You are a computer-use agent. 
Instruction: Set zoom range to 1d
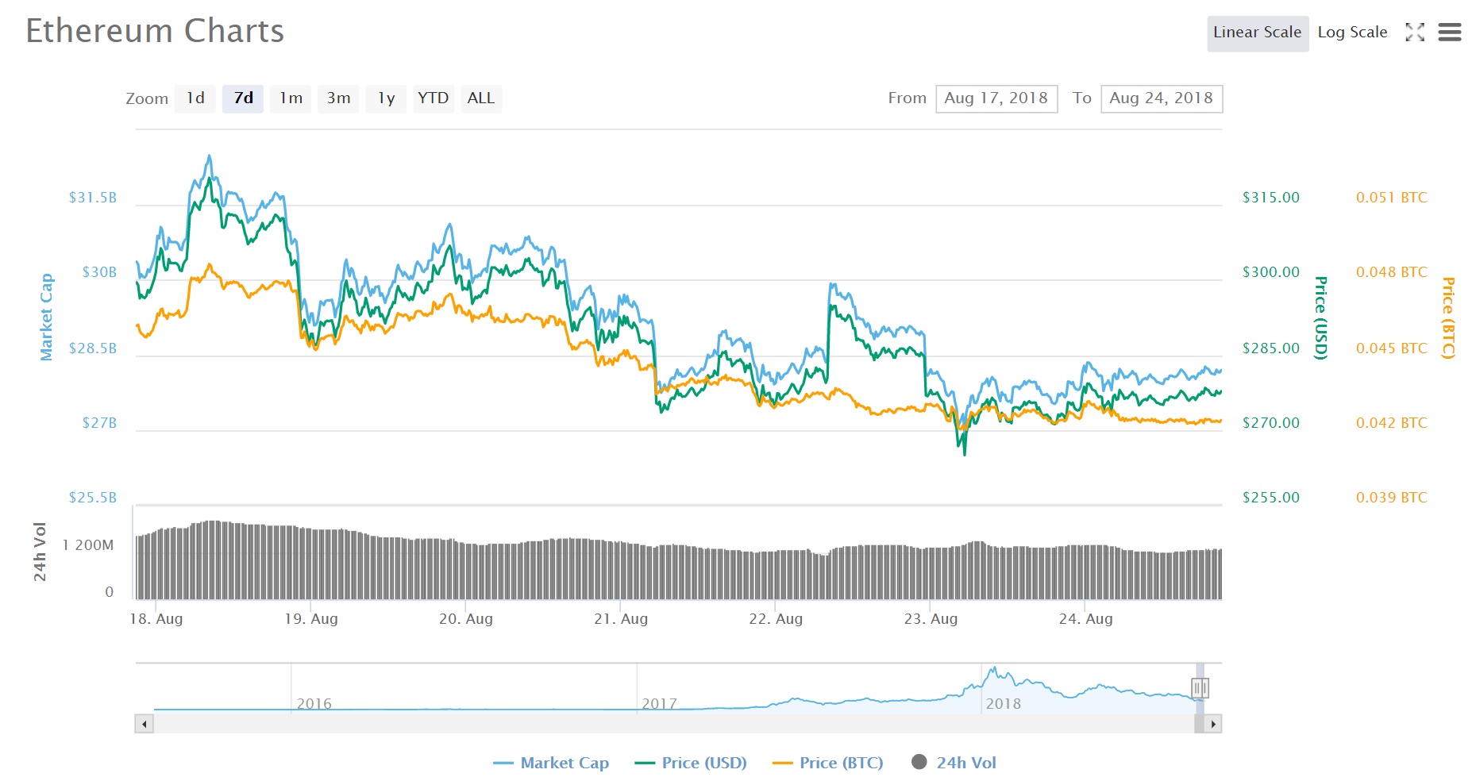[195, 98]
